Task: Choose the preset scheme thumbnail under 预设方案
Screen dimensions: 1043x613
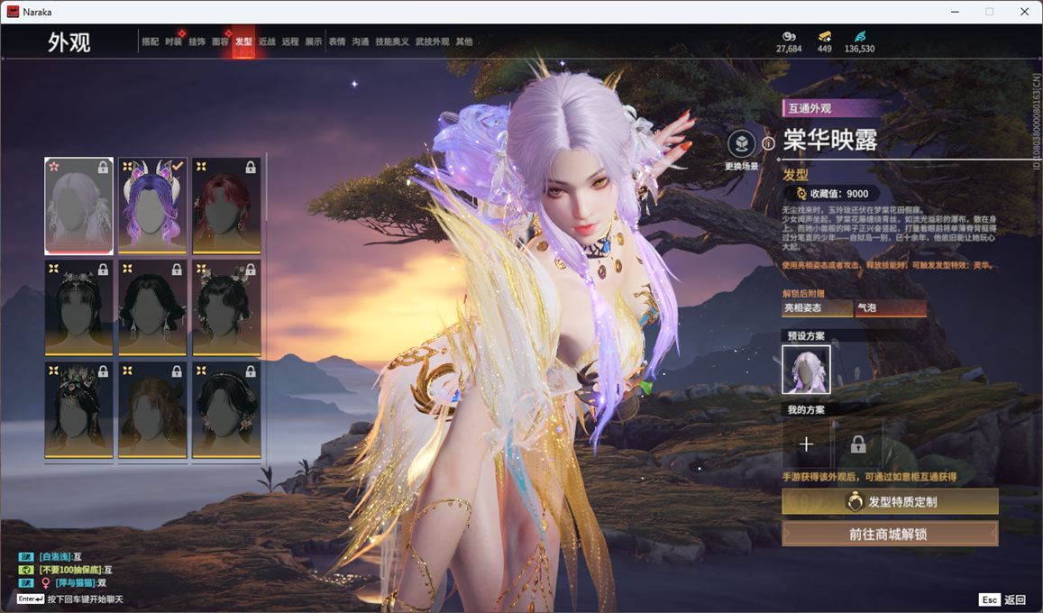Action: (x=806, y=370)
